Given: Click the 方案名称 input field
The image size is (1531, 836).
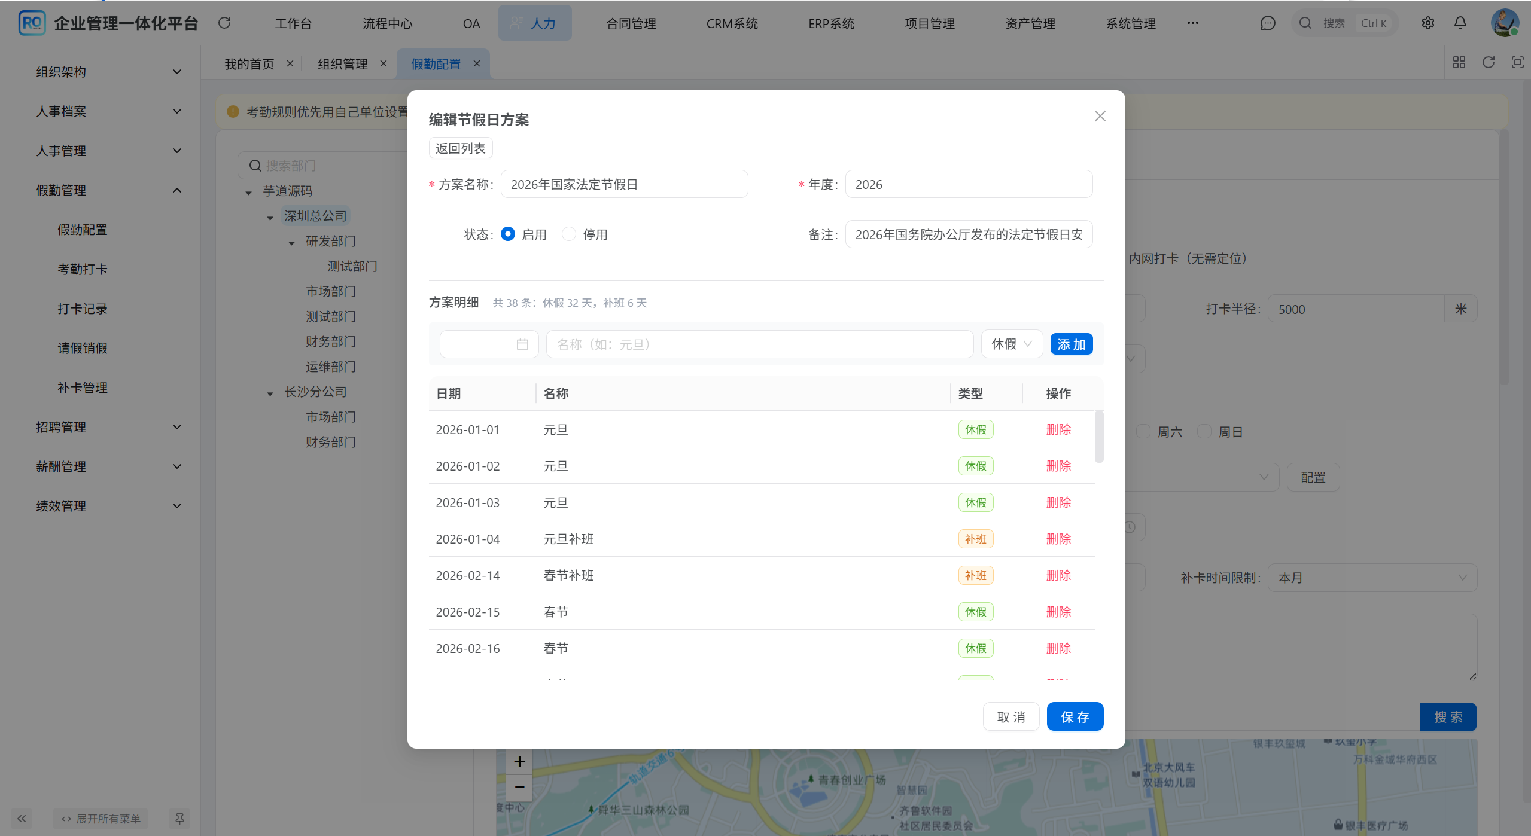Looking at the screenshot, I should 624,184.
